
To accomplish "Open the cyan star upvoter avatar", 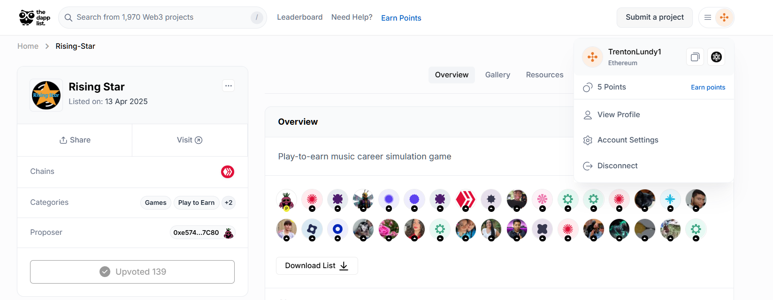I will pyautogui.click(x=670, y=200).
